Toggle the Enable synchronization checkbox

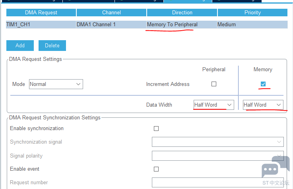[156, 129]
